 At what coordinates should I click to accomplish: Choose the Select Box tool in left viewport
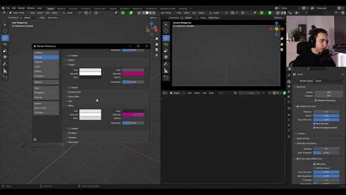[5, 24]
